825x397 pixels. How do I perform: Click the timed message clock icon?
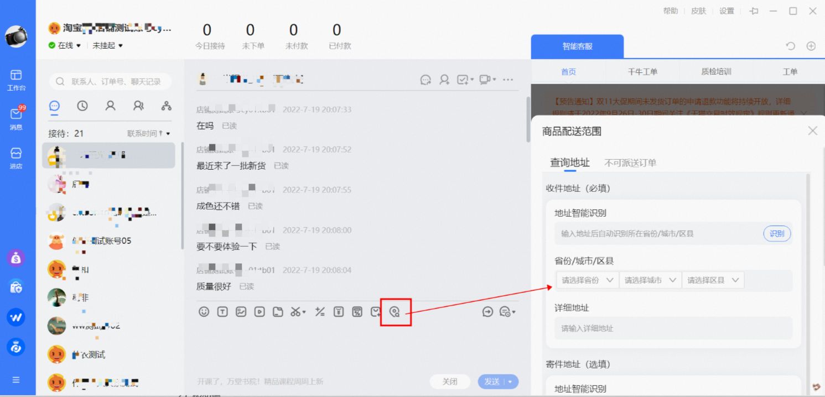(505, 312)
